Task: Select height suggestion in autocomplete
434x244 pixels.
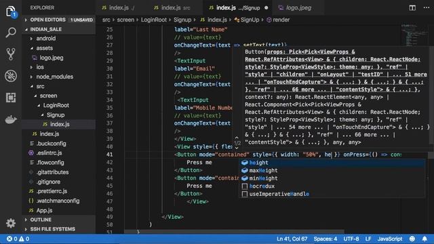Action: (332, 163)
